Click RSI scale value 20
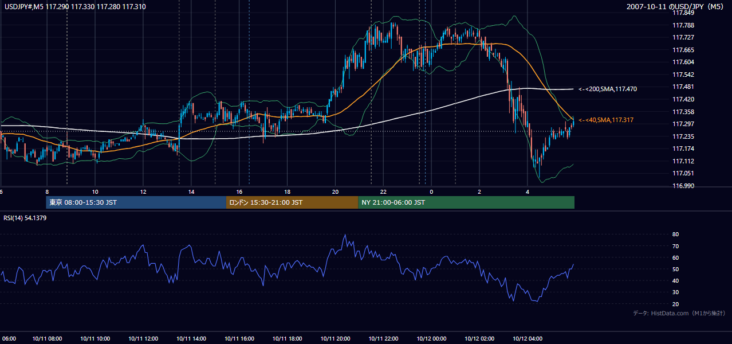The height and width of the screenshot is (344, 732). tap(675, 304)
